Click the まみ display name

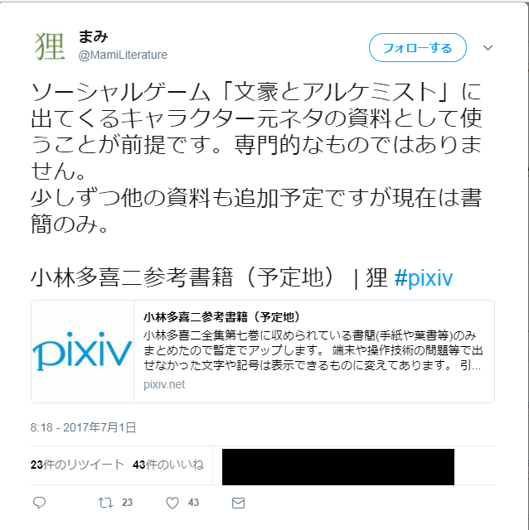pos(93,36)
